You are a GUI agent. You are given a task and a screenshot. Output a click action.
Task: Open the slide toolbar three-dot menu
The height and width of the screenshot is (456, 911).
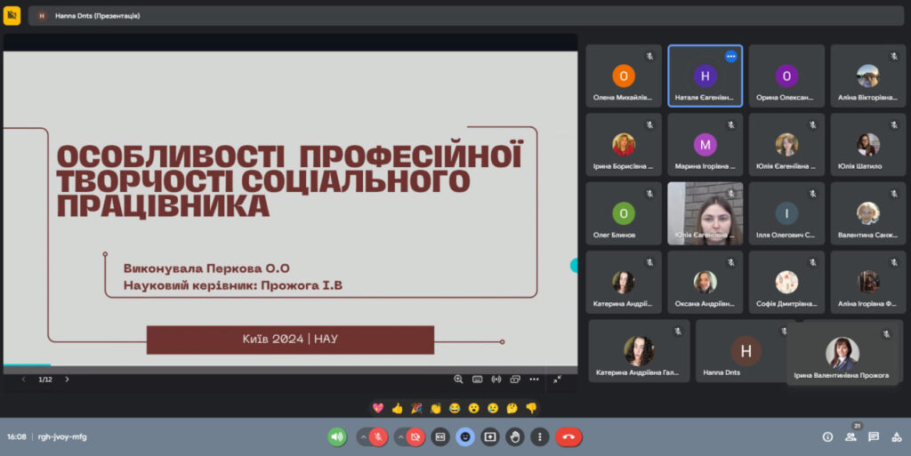coord(534,379)
